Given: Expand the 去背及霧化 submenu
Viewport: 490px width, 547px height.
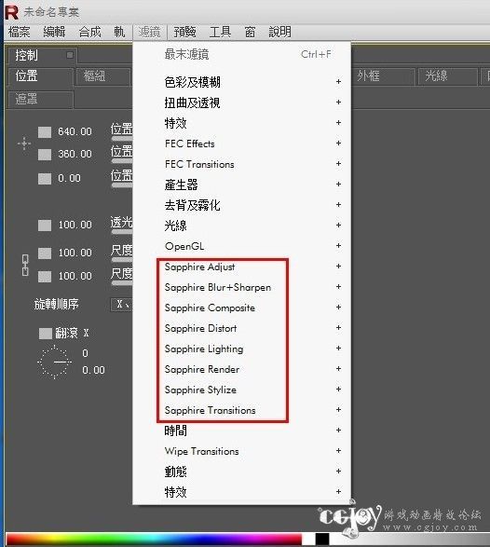Looking at the screenshot, I should click(241, 205).
